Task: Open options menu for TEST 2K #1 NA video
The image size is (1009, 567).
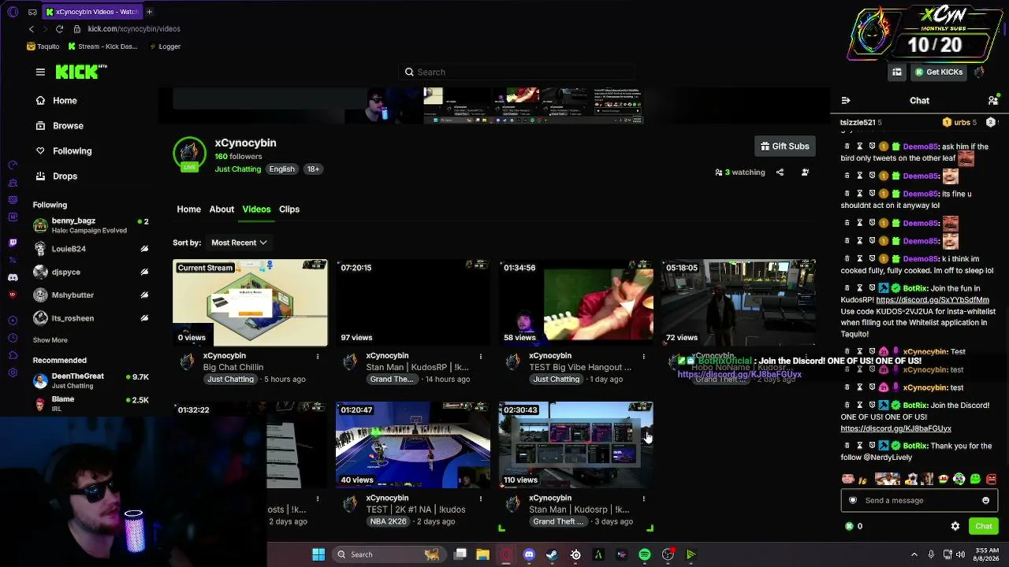Action: click(481, 499)
